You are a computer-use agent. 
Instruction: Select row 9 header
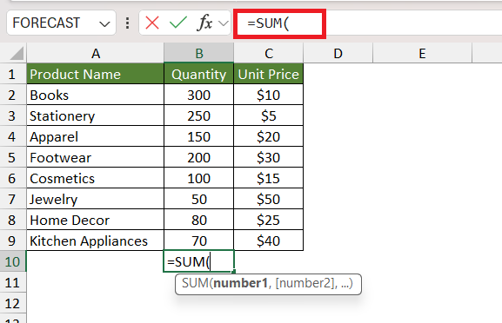[12, 241]
